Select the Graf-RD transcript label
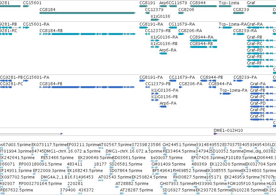The width and height of the screenshot is (276, 195). pos(255,50)
